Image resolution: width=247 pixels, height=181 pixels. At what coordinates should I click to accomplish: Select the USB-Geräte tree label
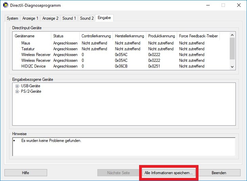pos(31,86)
